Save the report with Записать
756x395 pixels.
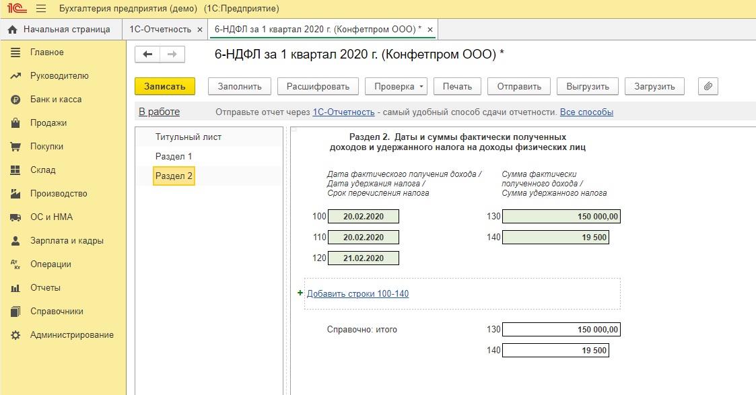(165, 86)
